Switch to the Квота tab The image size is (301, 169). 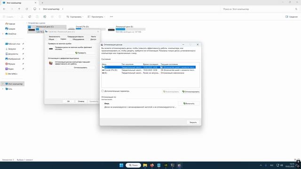point(93,37)
